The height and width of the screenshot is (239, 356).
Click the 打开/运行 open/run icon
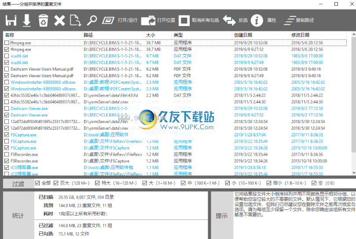pyautogui.click(x=108, y=20)
